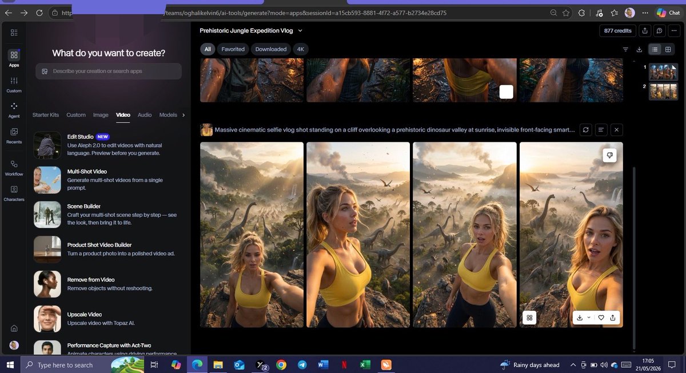Click the download-all icon above the gallery
The width and height of the screenshot is (686, 373).
coord(639,49)
